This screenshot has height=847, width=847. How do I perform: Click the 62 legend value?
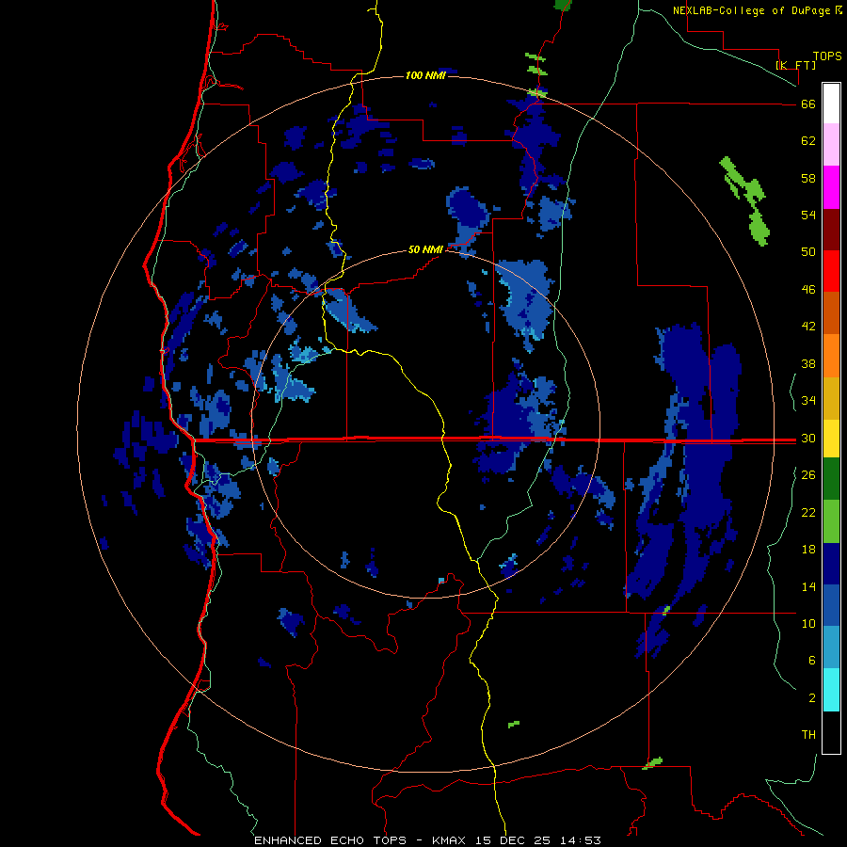coord(808,141)
